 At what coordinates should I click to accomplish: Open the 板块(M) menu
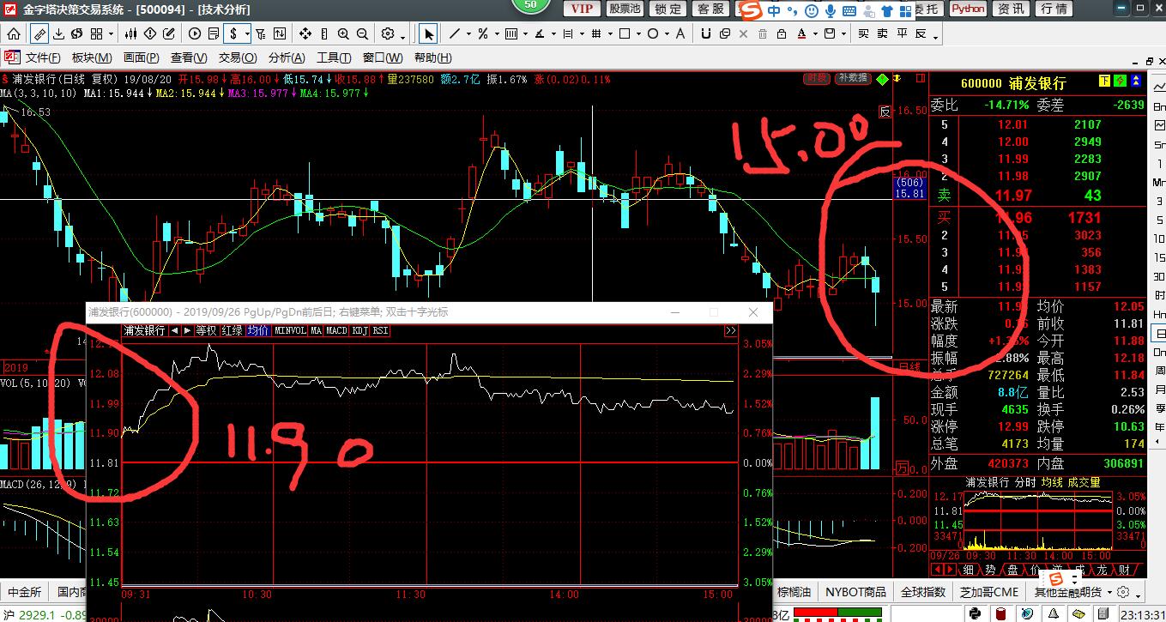pos(92,57)
